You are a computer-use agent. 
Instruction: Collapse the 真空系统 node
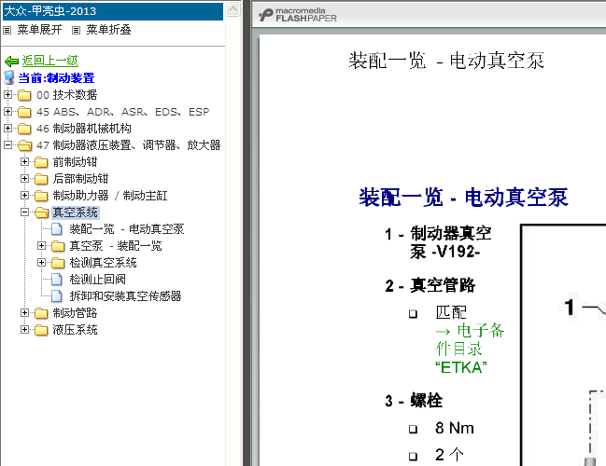[x=24, y=212]
